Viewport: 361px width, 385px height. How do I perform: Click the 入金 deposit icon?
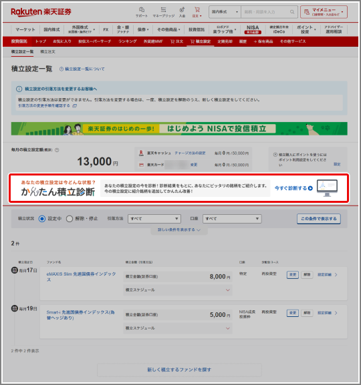click(182, 12)
